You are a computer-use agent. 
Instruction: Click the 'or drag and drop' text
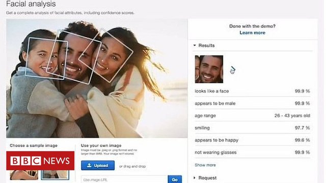[x=132, y=166]
